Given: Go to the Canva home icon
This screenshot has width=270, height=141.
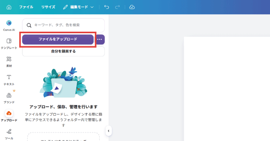Looking at the screenshot, I should click(x=9, y=7).
